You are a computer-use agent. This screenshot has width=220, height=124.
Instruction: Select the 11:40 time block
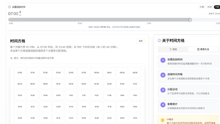[x=122, y=95]
